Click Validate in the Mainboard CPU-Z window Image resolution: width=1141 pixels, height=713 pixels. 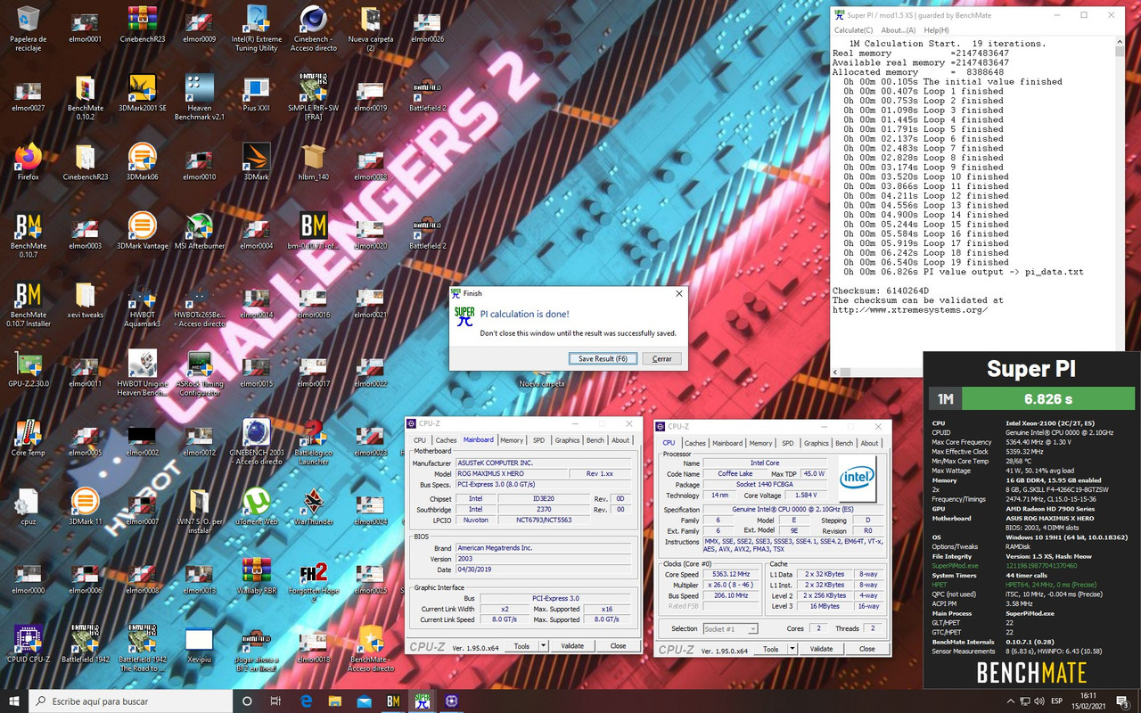572,646
